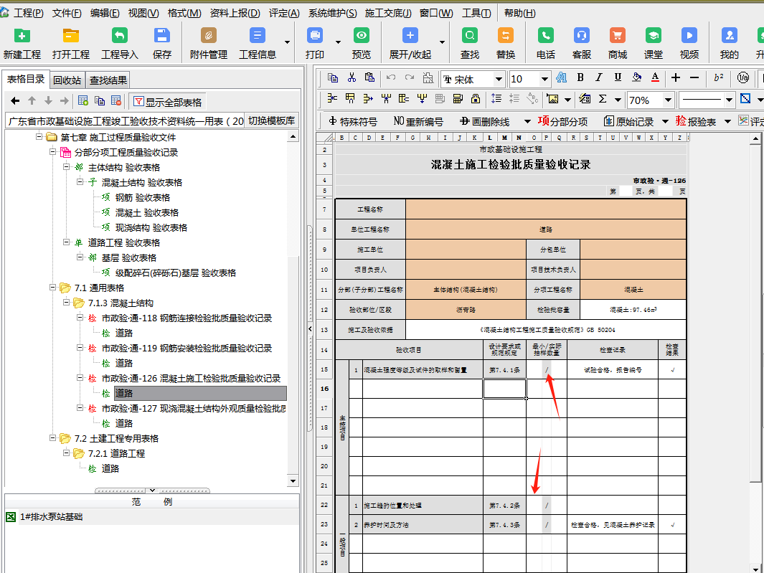This screenshot has height=573, width=764.
Task: Collapse the 7.2 土建工程专用表格 folder
Action: 52,438
